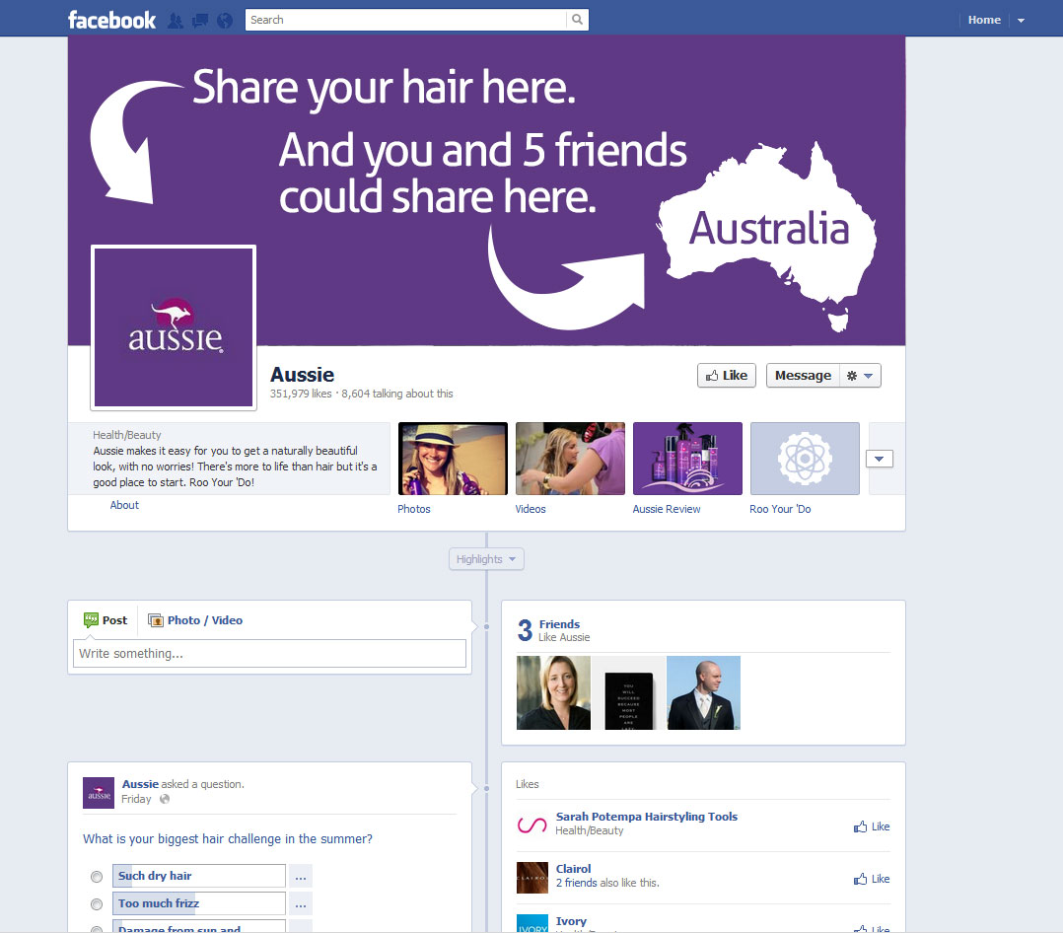Open the About link

pos(124,505)
